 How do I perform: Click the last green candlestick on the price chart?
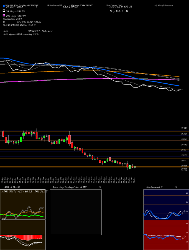pyautogui.click(x=135, y=167)
